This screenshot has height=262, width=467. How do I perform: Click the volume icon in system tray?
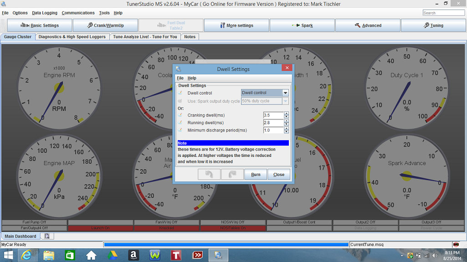coord(435,256)
